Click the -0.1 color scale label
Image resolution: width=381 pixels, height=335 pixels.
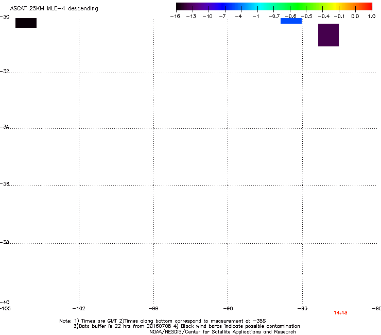339,16
